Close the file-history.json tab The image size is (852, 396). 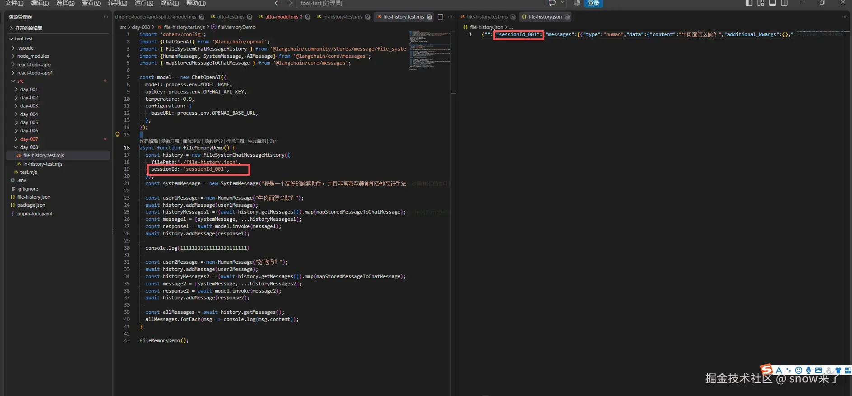(x=567, y=17)
